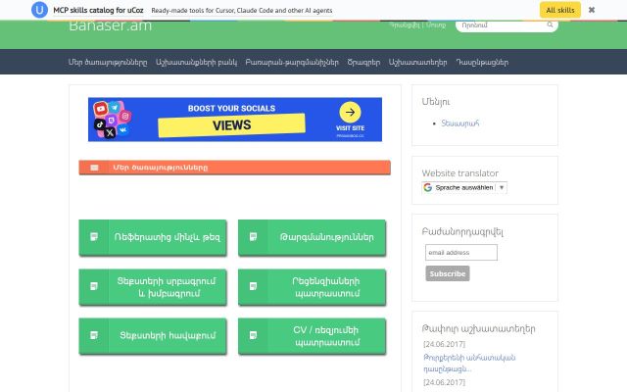Open the Թարգմանություններ button

pos(312,237)
